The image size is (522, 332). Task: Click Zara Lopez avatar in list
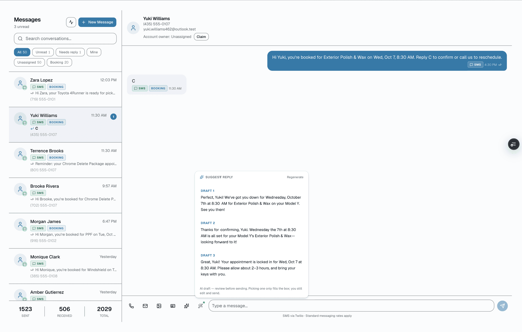coord(20,83)
